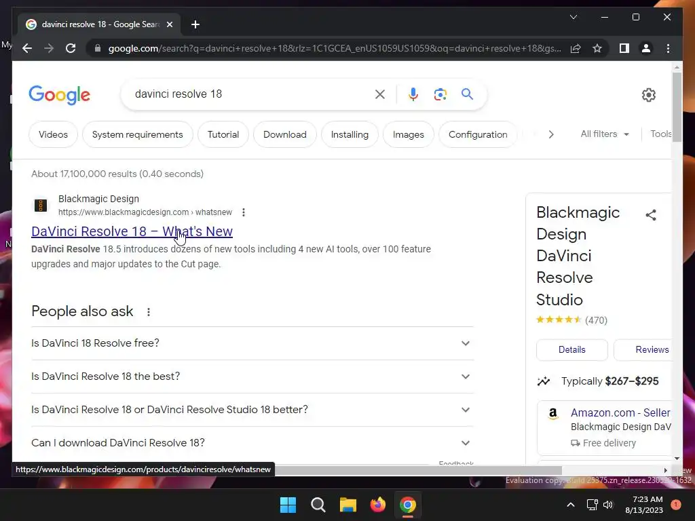Click the Amazon logo icon
The image size is (695, 521).
(552, 414)
